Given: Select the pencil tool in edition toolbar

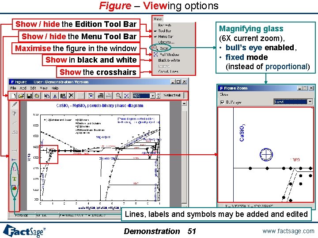Looking at the screenshot, I should 15,104.
